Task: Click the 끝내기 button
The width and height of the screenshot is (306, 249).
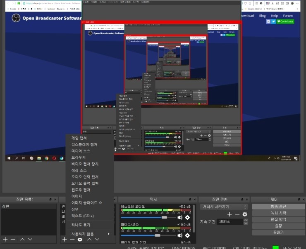Action: coord(278,232)
